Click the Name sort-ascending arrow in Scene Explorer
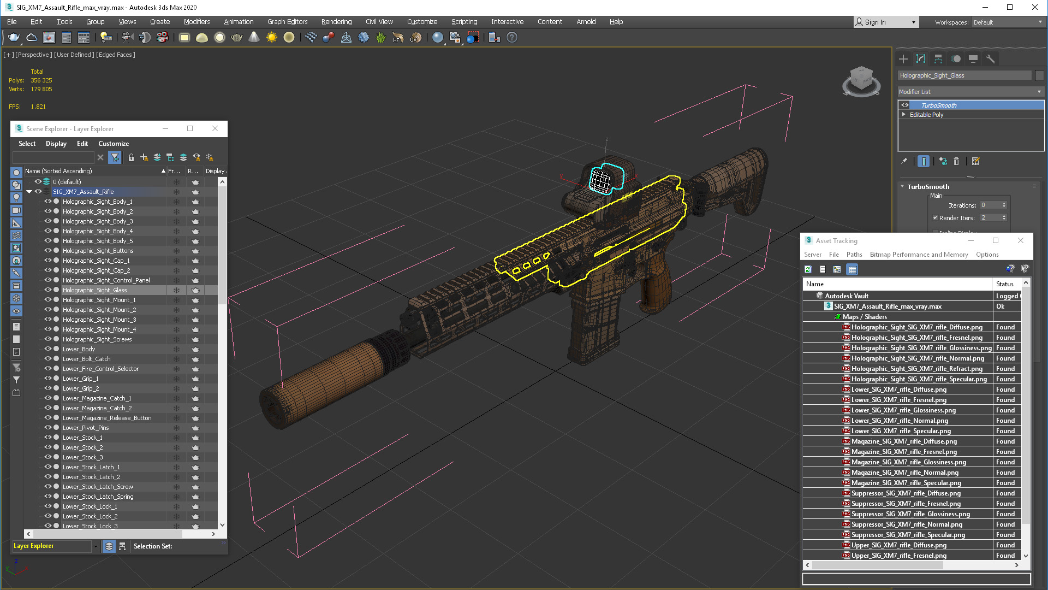Image resolution: width=1048 pixels, height=590 pixels. pyautogui.click(x=163, y=171)
